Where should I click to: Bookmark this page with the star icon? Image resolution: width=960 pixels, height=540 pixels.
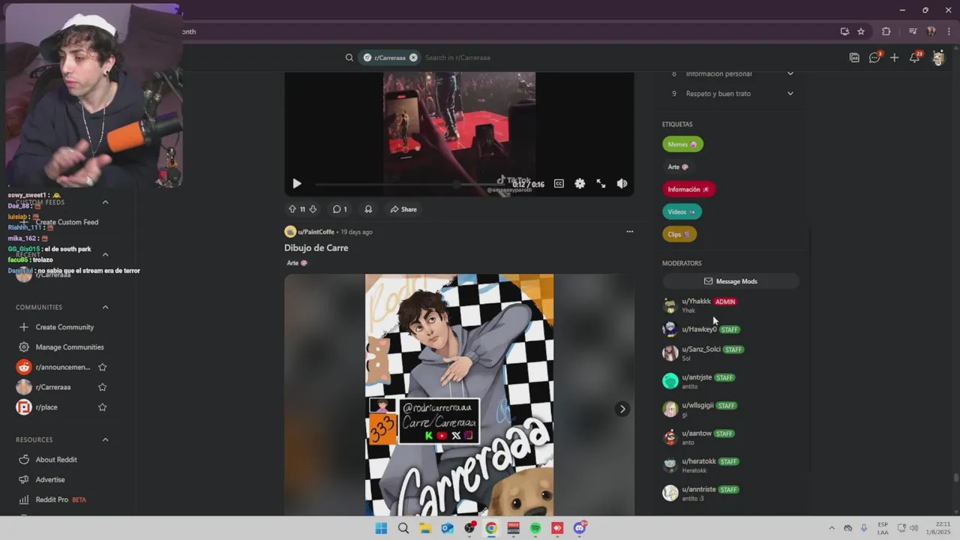coord(861,31)
